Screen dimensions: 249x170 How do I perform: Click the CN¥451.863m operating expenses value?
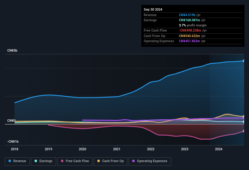click(190, 41)
